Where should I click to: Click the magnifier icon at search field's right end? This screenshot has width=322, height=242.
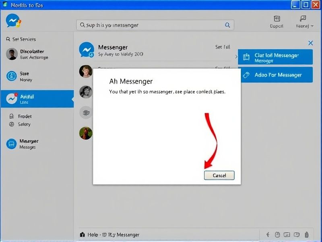(227, 25)
